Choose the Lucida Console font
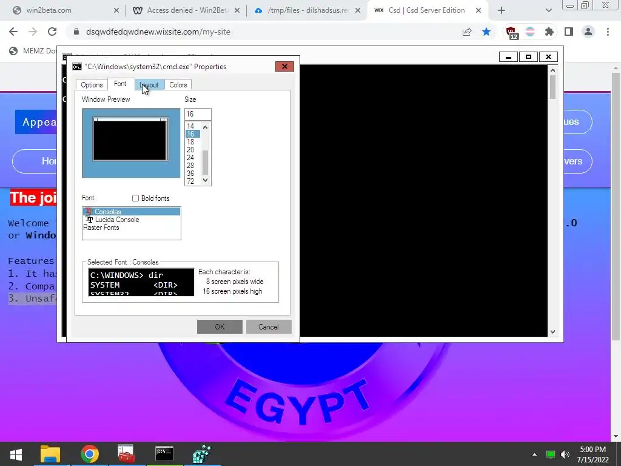Viewport: 621px width, 466px height. 132,220
